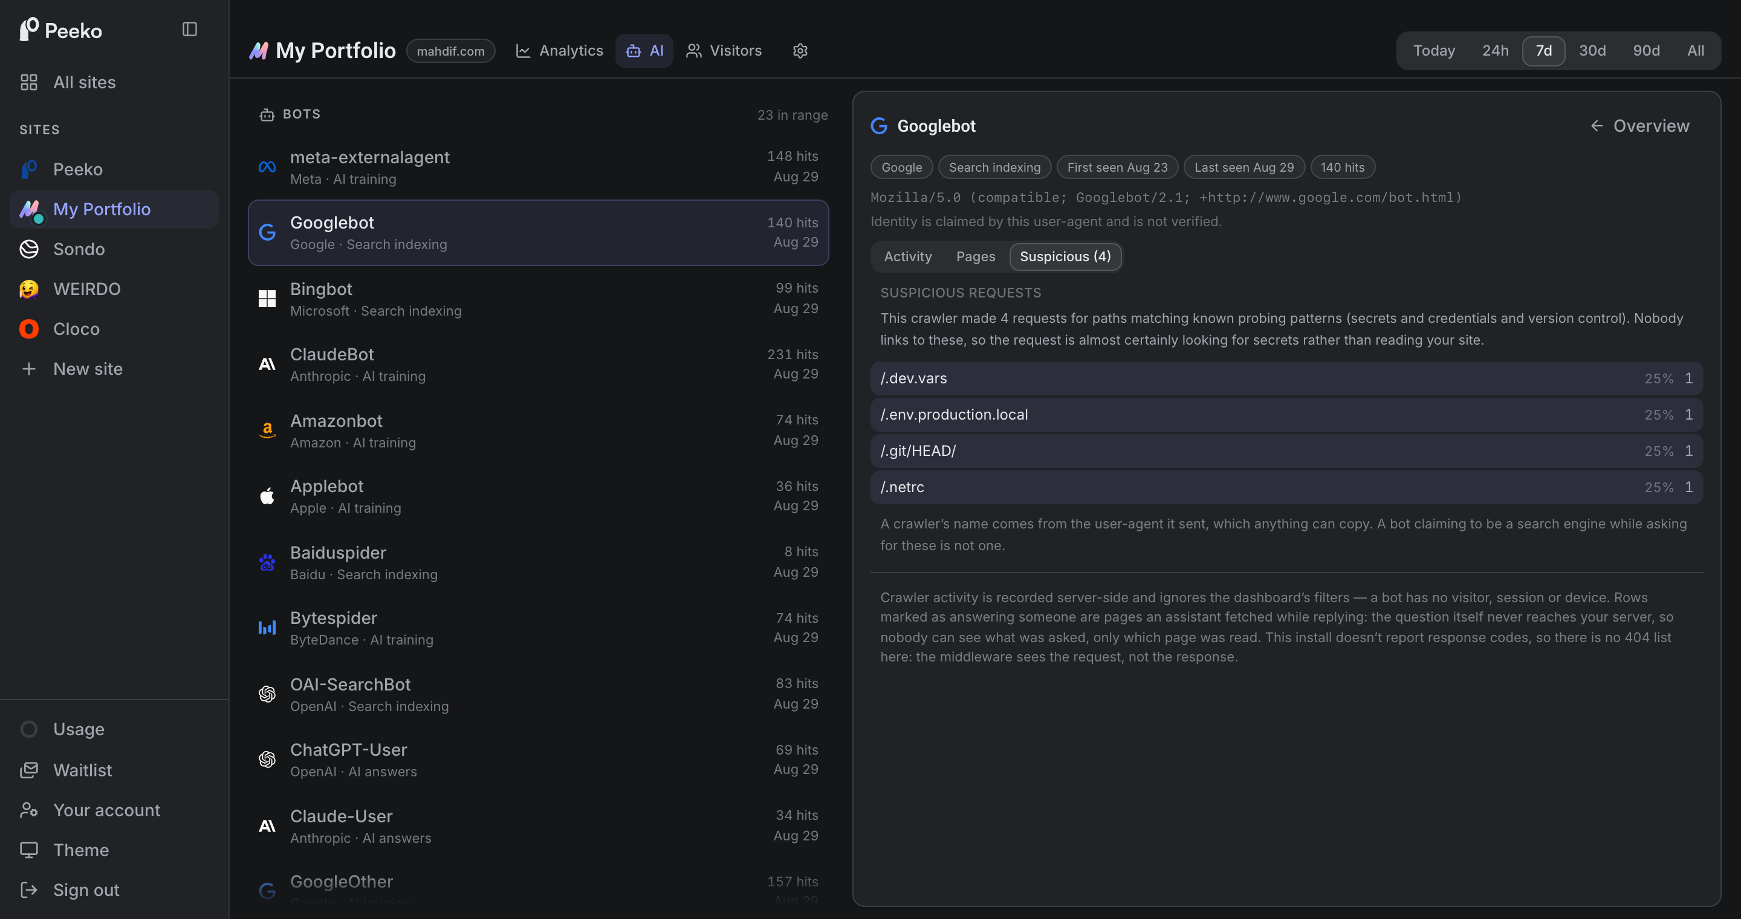Click the Anthropic logo beside ClaudeBot
This screenshot has width=1741, height=919.
[x=267, y=364]
